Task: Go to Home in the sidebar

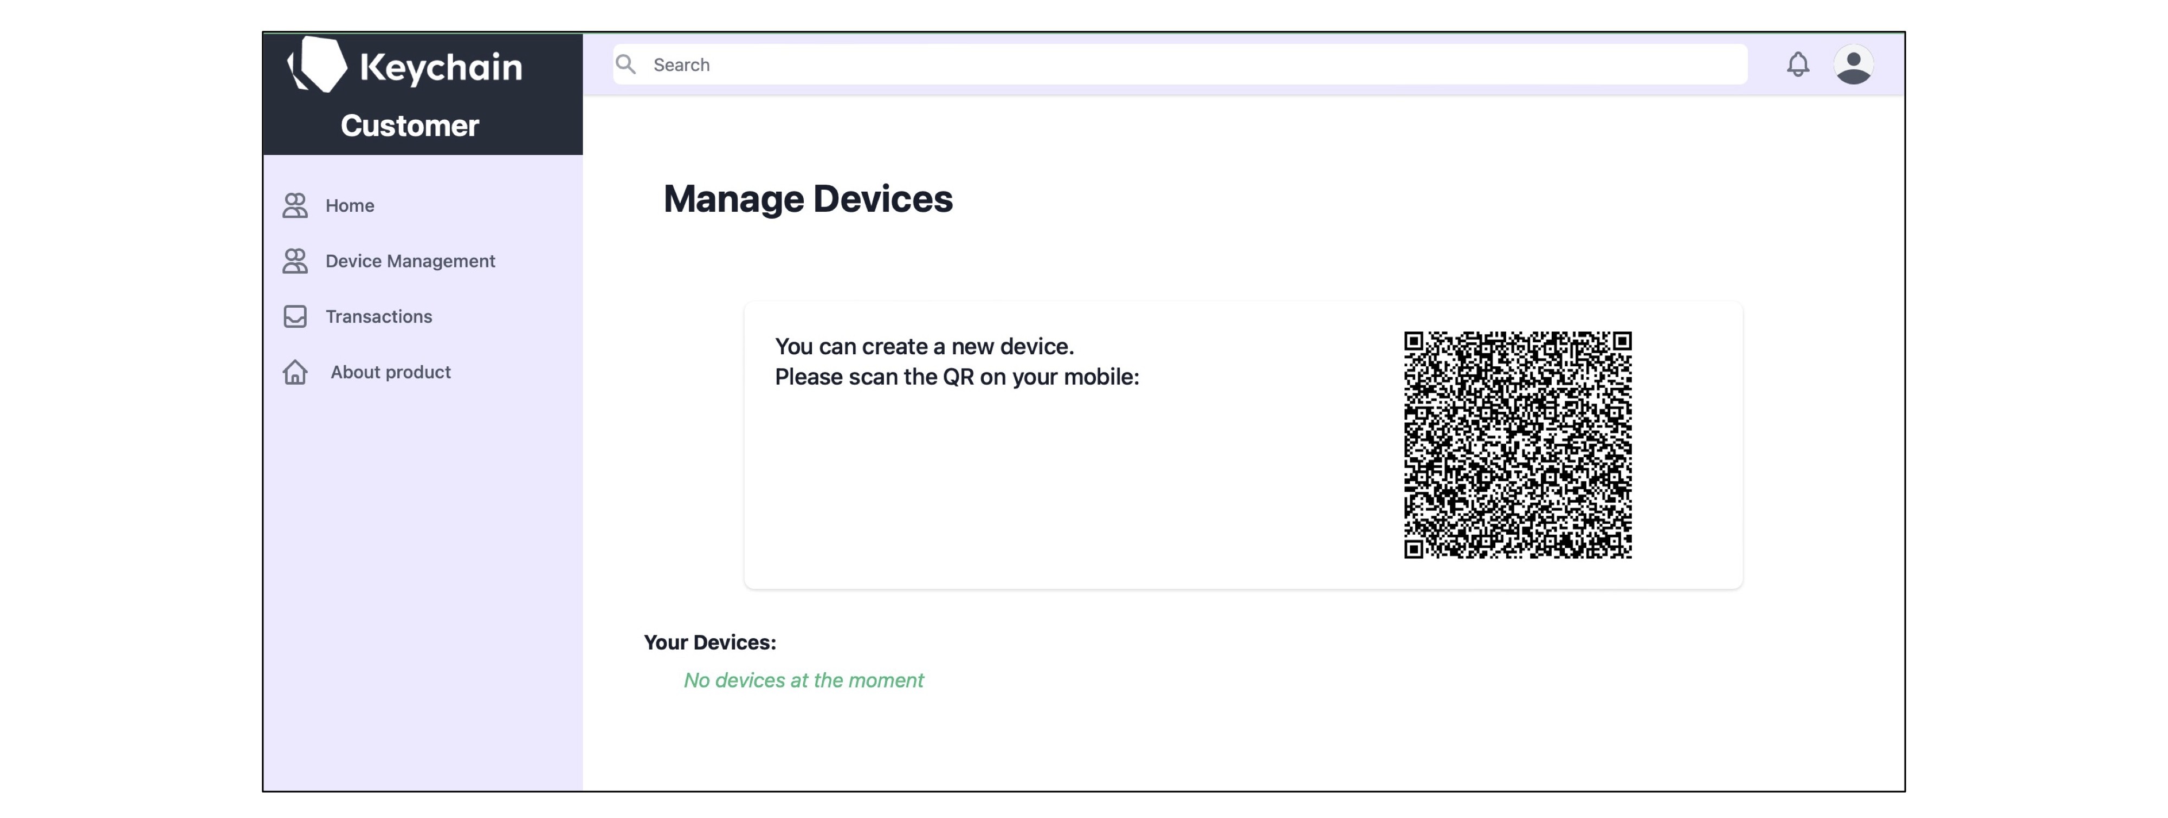Action: (x=350, y=205)
